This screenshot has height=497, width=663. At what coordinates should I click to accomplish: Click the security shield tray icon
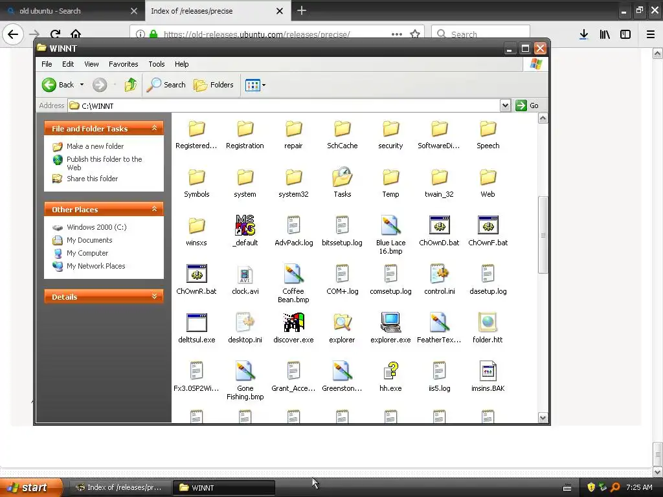coord(591,487)
